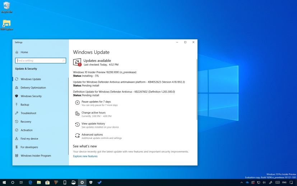Click Pause updates for 7 days

[x=96, y=102]
